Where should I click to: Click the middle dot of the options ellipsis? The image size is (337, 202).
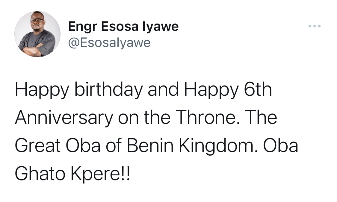point(315,26)
